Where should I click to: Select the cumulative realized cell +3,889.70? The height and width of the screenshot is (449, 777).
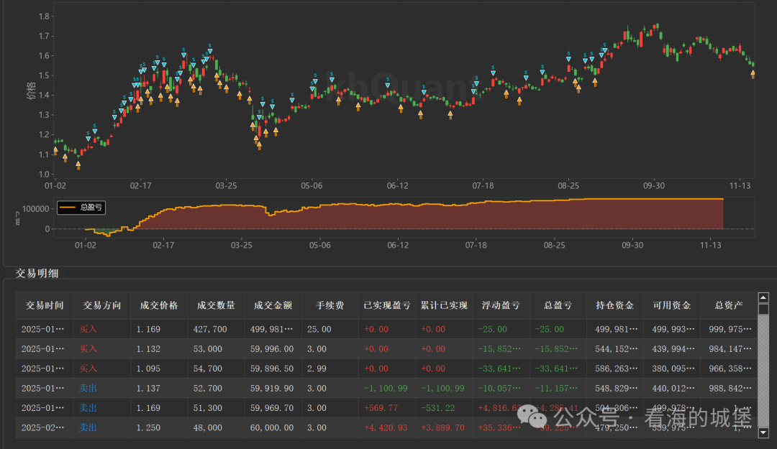pos(443,427)
